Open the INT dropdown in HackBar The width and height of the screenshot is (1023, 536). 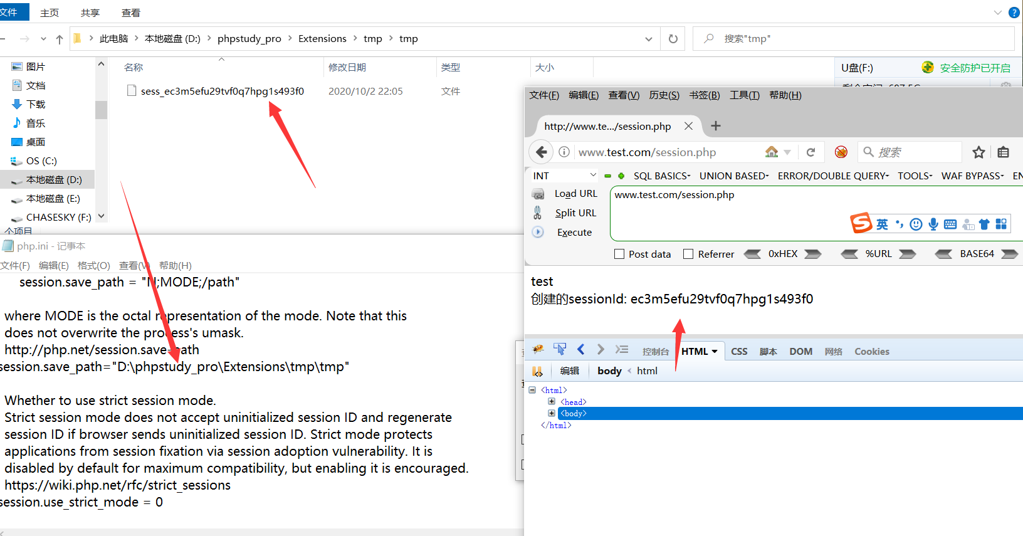[x=565, y=176]
